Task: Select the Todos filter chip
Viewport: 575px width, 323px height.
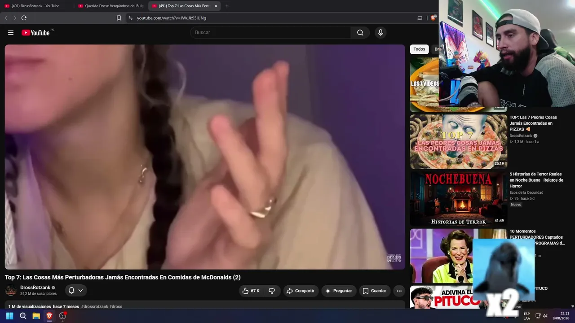Action: click(x=419, y=49)
